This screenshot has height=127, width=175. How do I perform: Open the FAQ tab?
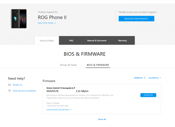(71, 41)
